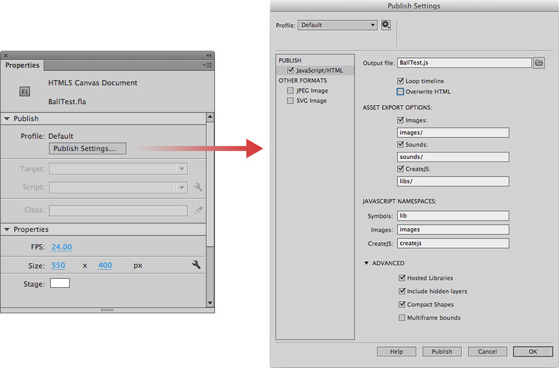The width and height of the screenshot is (559, 368).
Task: Click the Publish button in dialog
Action: 442,351
